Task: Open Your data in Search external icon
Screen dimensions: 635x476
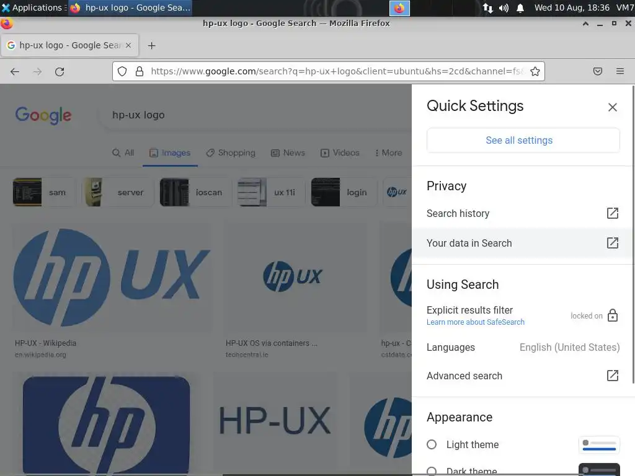Action: pyautogui.click(x=612, y=243)
